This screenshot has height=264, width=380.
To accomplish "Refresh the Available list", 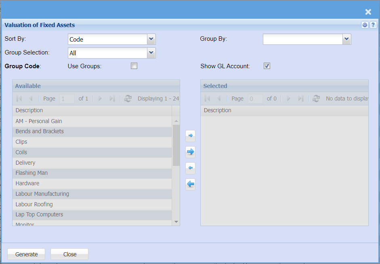I will pos(128,98).
